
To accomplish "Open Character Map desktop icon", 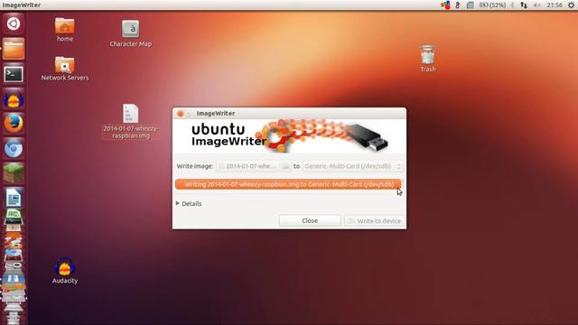I will [x=130, y=33].
